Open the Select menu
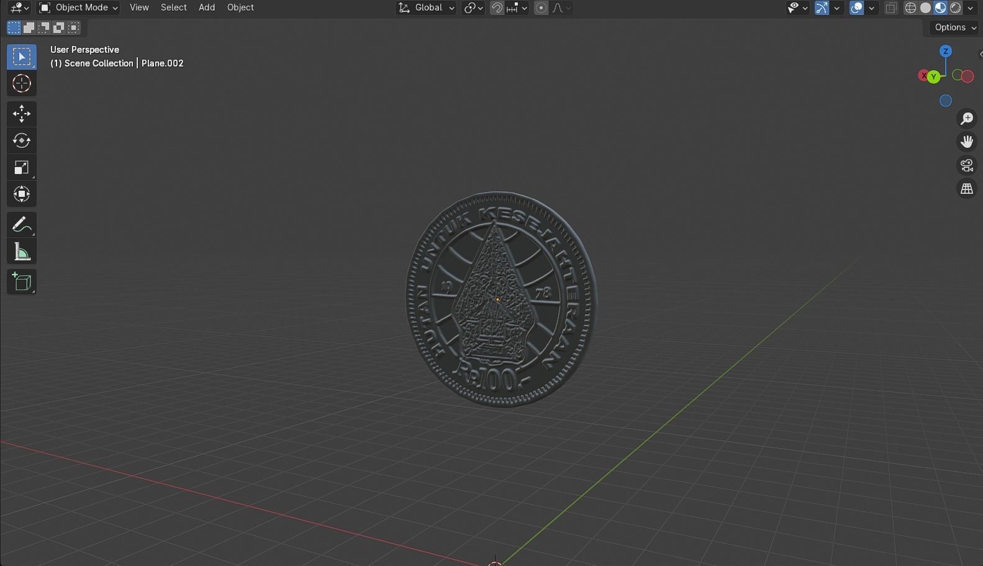This screenshot has width=983, height=566. (x=173, y=7)
